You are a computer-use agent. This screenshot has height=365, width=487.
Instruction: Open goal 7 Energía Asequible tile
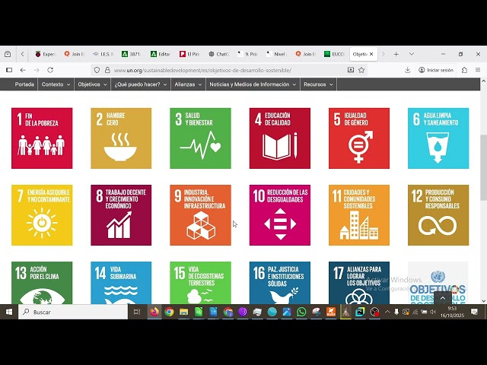(42, 215)
